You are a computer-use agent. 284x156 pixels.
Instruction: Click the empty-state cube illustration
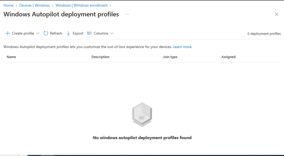(x=142, y=115)
